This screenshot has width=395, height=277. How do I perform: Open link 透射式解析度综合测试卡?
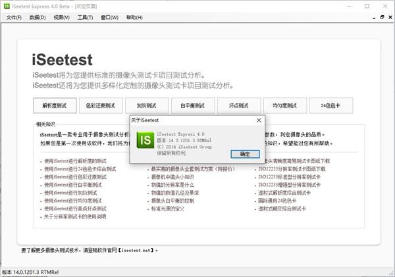[x=284, y=193]
